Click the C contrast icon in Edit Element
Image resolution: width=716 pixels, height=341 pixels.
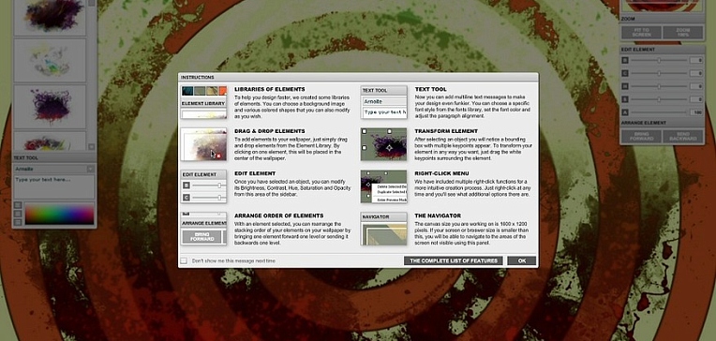(625, 73)
